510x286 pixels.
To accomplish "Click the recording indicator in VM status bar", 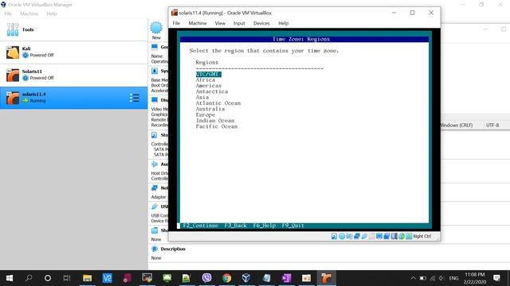I will (x=386, y=236).
